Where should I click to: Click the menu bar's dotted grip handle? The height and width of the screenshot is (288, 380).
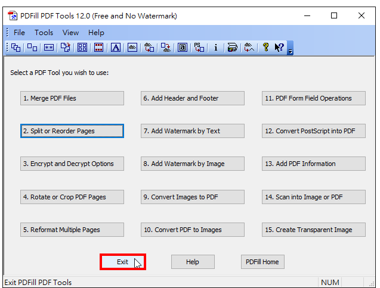(7, 32)
